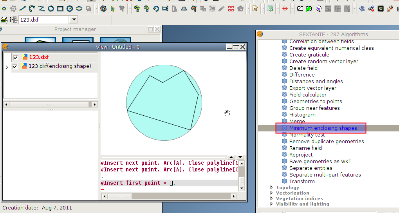
Task: Expand the Topology algorithm group
Action: pyautogui.click(x=272, y=188)
